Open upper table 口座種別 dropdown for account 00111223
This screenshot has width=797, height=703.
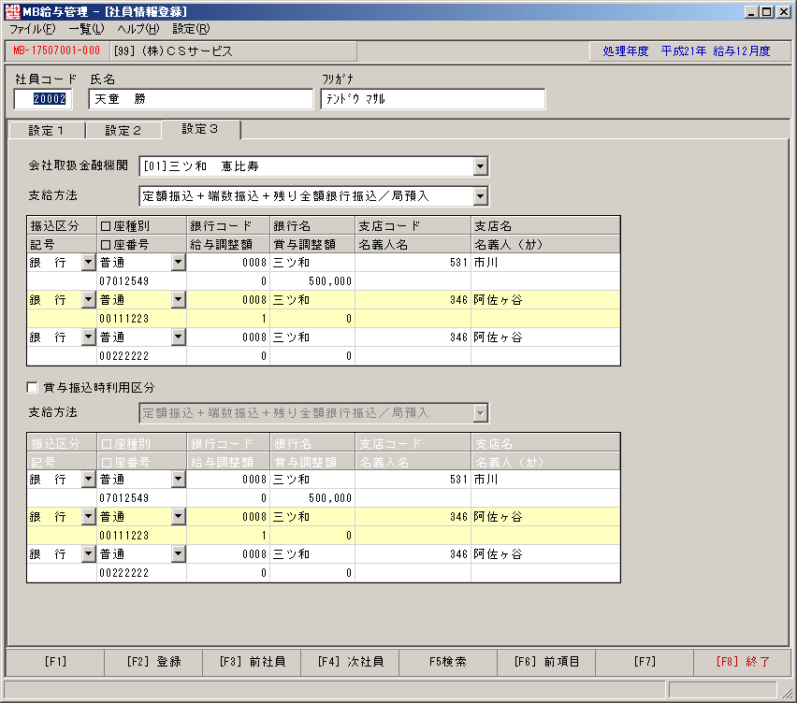179,300
